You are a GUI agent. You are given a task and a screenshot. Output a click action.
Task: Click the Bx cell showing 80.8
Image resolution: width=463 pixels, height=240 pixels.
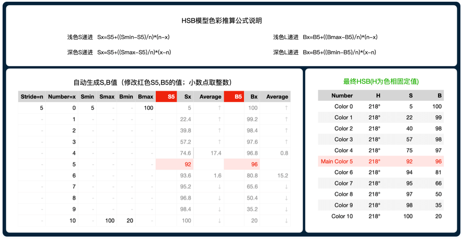pos(252,176)
